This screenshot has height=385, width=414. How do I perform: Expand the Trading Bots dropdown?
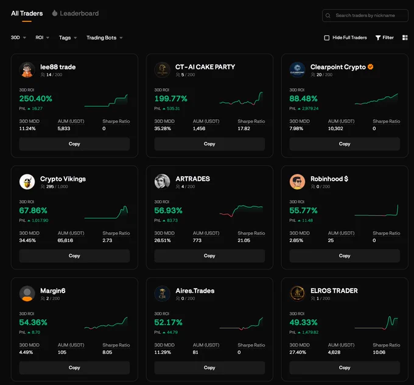[105, 38]
